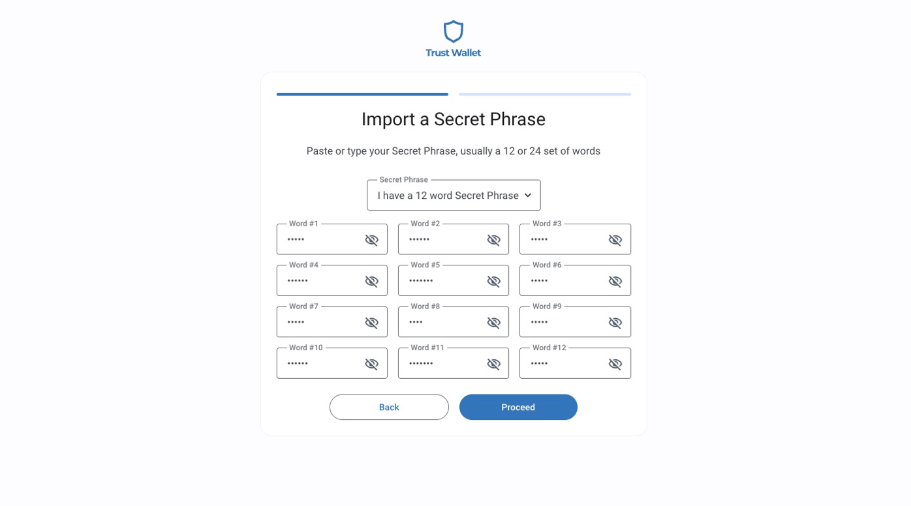Toggle Word #8 visibility eye icon

[494, 323]
